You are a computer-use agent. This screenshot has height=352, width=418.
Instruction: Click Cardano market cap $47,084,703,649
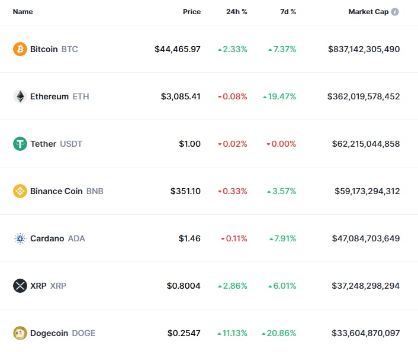coord(366,238)
